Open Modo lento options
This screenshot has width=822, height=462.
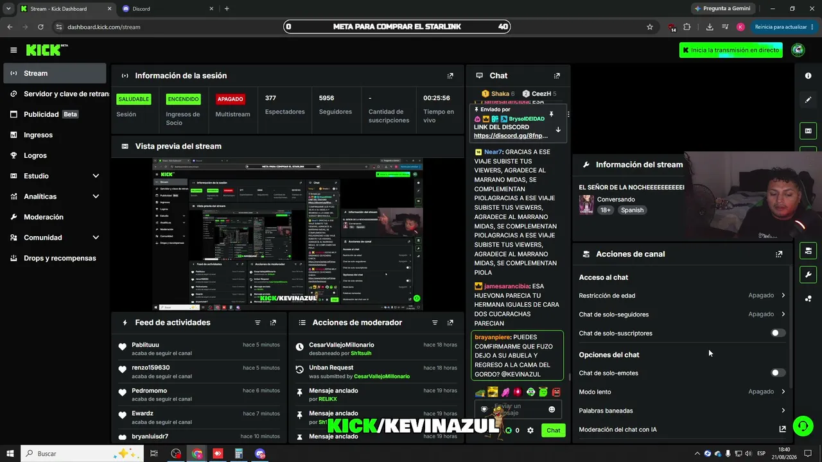[682, 391]
